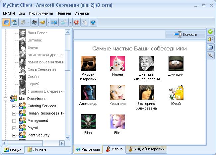216x155 pixels.
Task: Click the megaphone announcement icon
Action: pos(42,22)
